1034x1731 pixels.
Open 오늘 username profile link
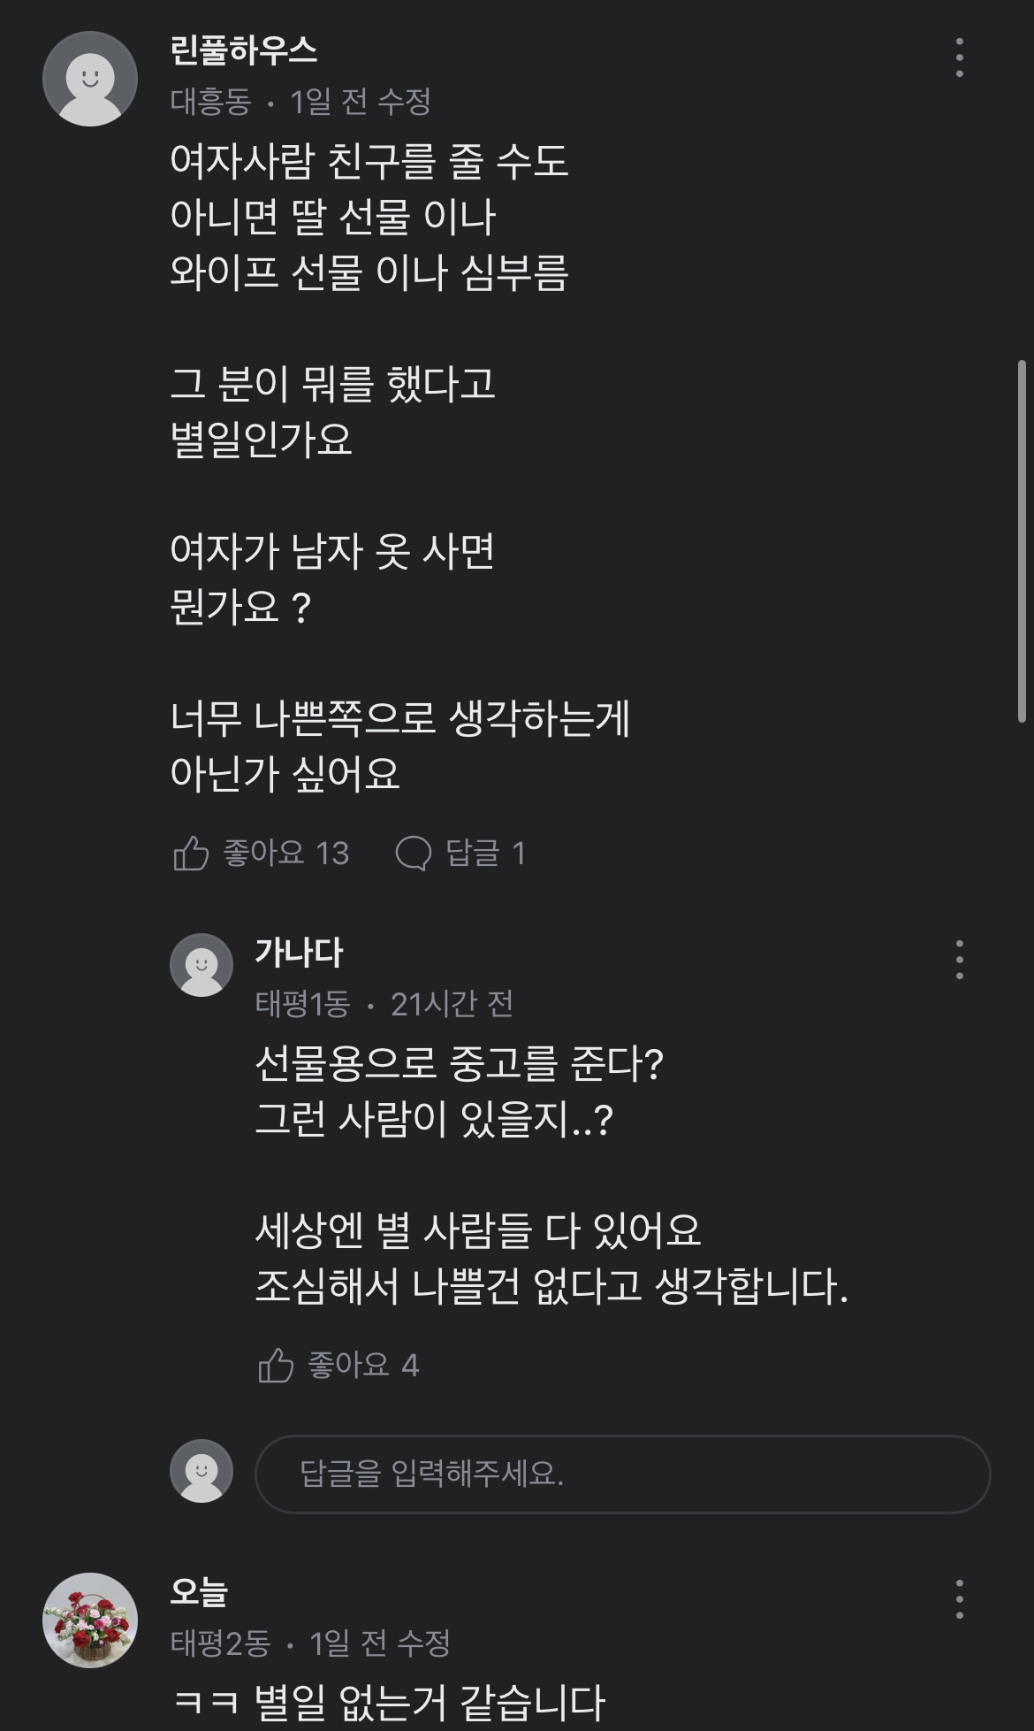pos(200,1592)
